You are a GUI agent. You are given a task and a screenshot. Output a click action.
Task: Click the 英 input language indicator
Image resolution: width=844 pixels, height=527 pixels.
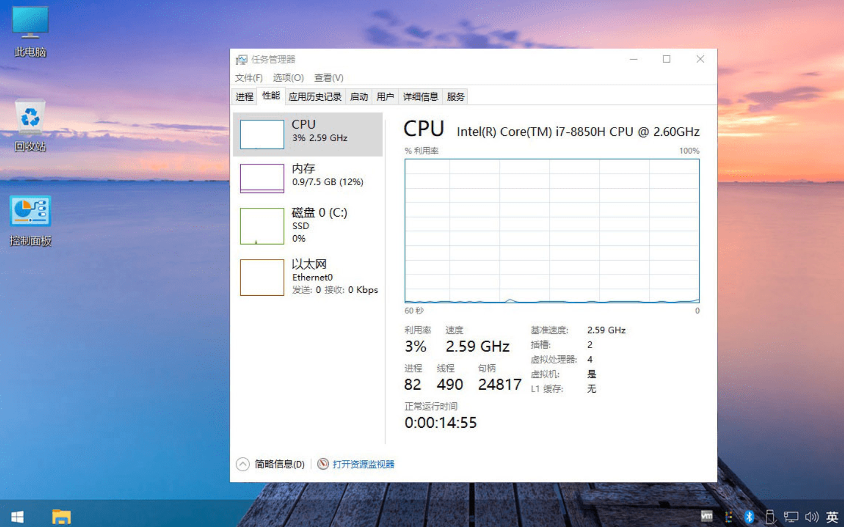coord(832,517)
